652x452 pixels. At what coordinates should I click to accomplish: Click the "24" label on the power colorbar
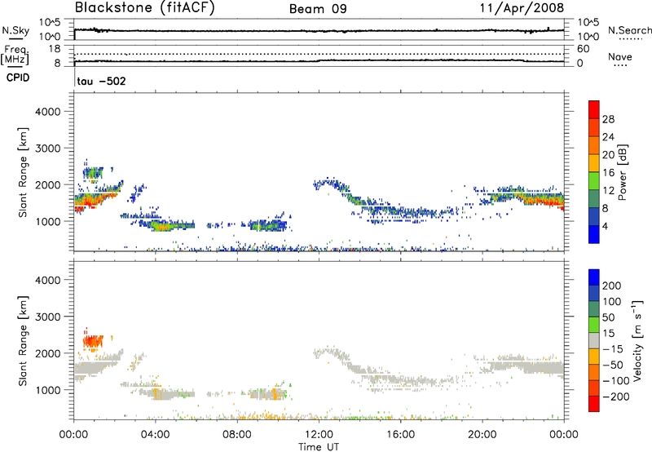pos(608,137)
